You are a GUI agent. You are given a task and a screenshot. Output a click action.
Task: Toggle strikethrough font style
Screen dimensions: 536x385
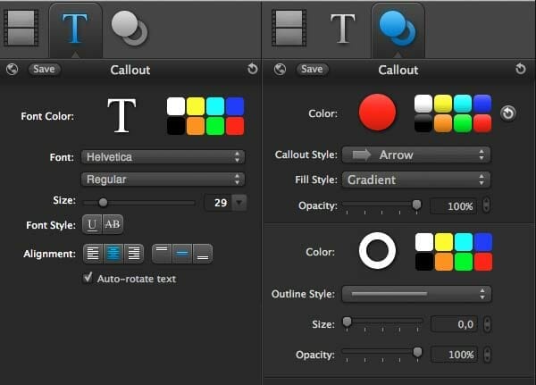pos(113,224)
